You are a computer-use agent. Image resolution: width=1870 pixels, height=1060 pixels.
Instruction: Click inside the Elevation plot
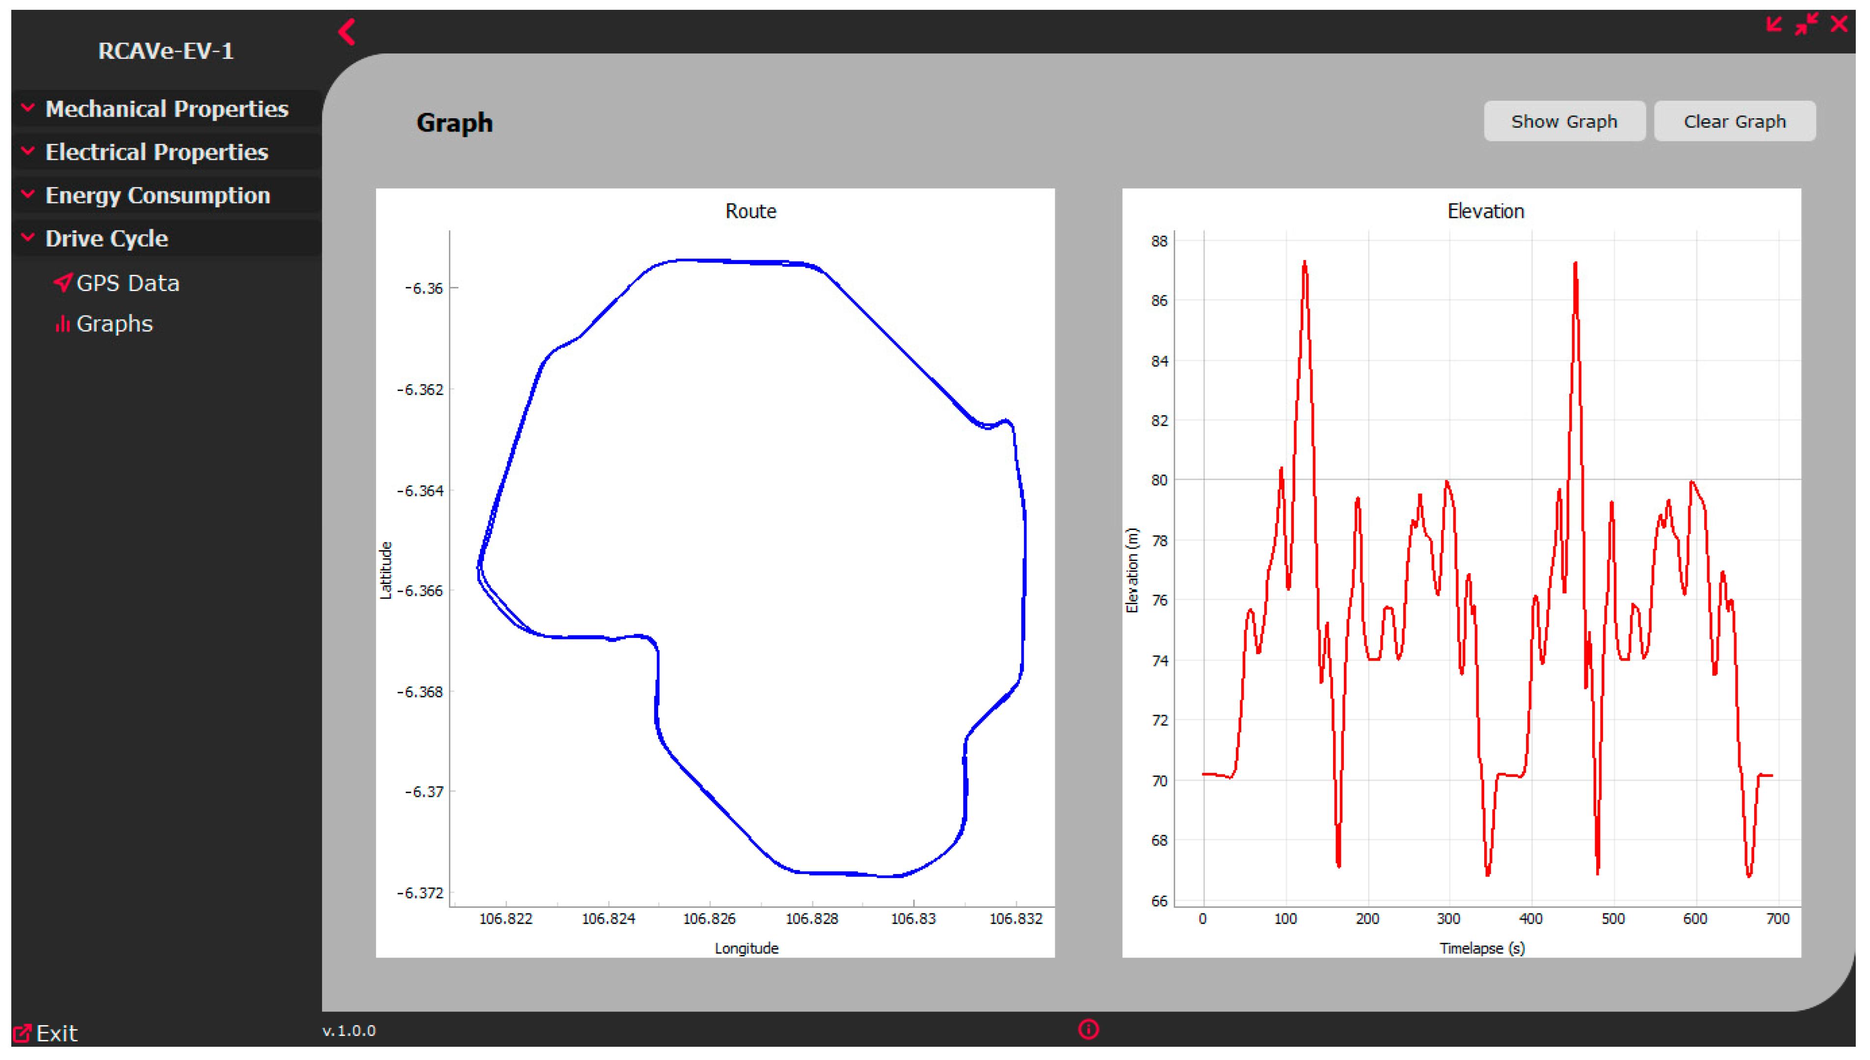(x=1485, y=568)
